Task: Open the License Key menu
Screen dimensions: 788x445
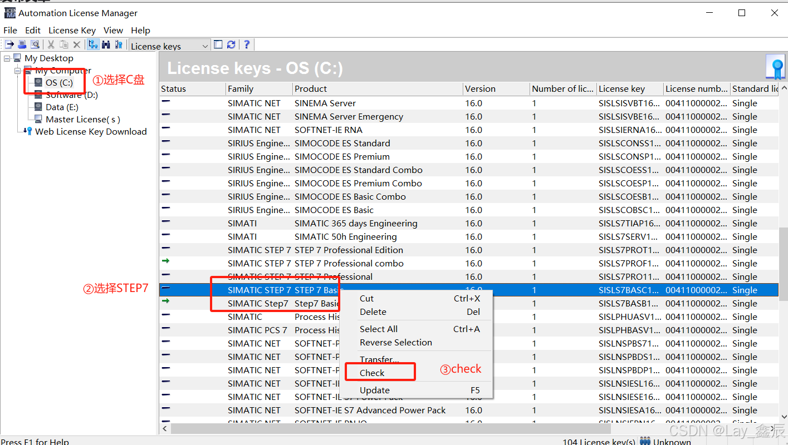Action: coord(72,30)
